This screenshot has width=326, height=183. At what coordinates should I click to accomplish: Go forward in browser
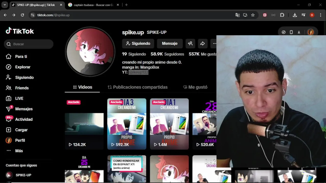click(x=14, y=15)
